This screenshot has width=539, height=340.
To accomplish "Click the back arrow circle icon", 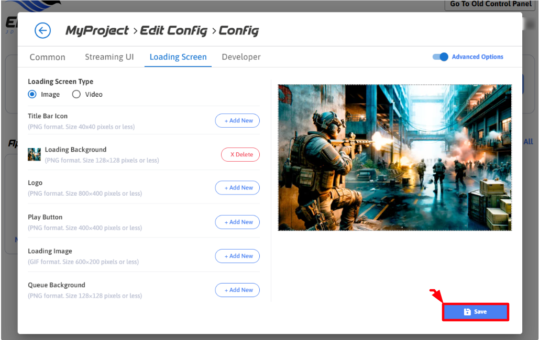I will pyautogui.click(x=42, y=30).
